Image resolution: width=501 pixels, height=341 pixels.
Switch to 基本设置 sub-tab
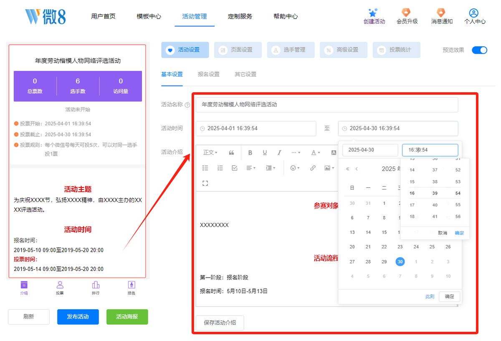coord(172,74)
